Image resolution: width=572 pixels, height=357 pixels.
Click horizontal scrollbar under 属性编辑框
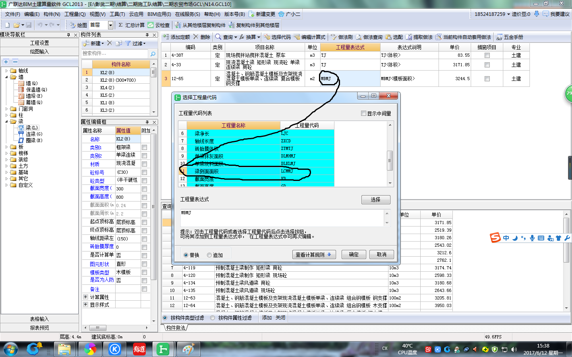tap(115, 328)
